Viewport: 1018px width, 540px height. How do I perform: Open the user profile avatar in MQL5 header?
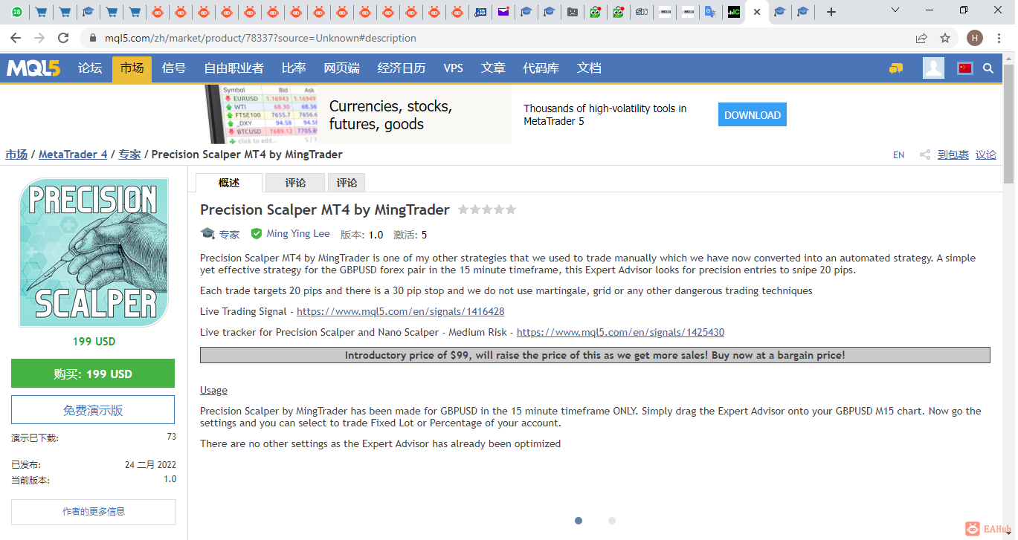click(x=933, y=68)
